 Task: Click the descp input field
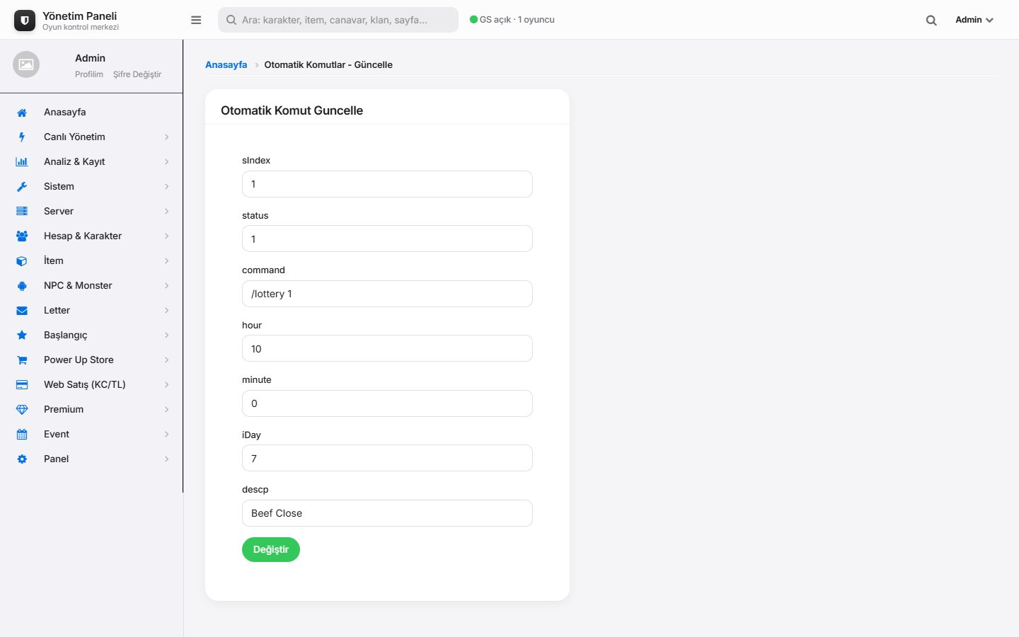[x=387, y=513]
